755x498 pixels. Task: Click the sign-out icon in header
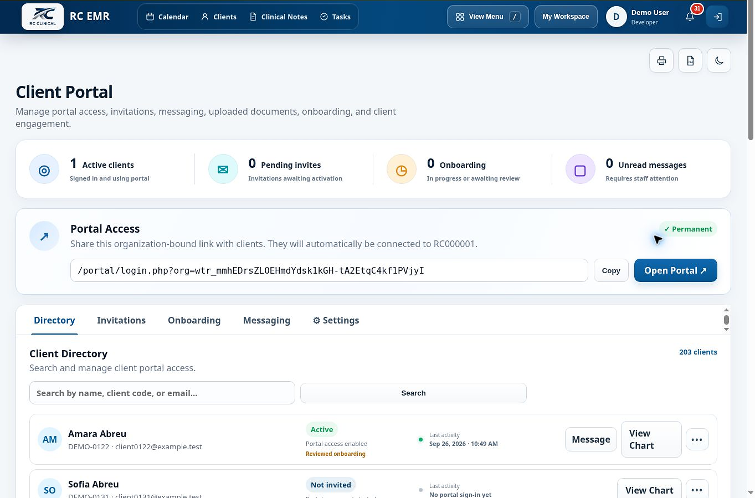717,17
